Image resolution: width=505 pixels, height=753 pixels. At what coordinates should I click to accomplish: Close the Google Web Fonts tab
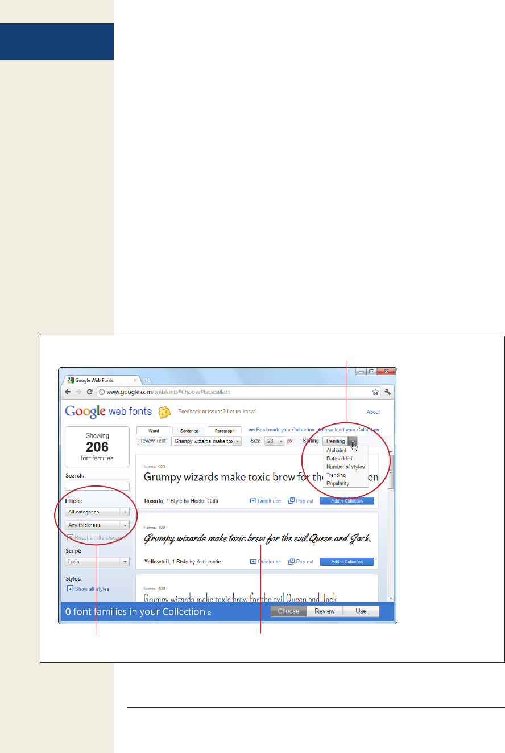click(x=135, y=380)
